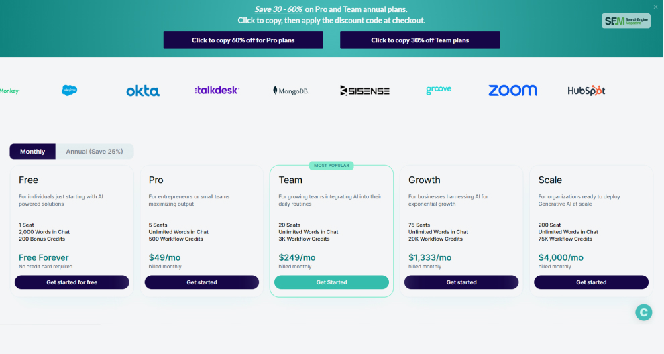This screenshot has height=354, width=664.
Task: Click the HubSpot logo
Action: (586, 91)
